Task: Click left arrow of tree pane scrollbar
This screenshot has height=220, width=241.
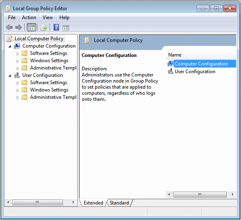Action: [x=8, y=202]
